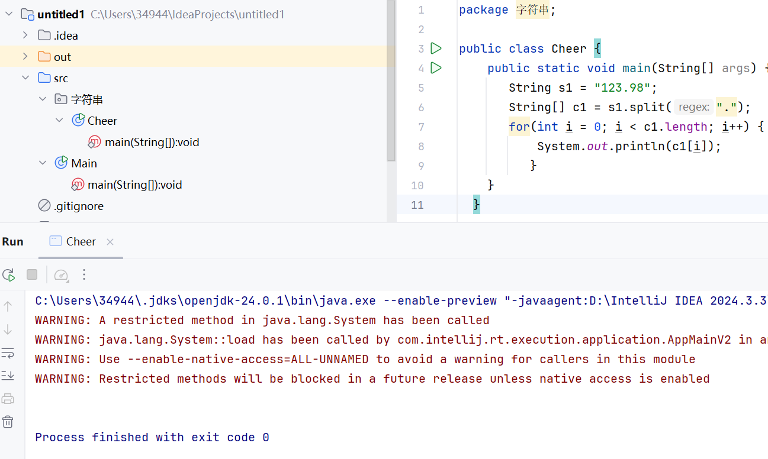Select main(String[]):void under Main
The width and height of the screenshot is (768, 459).
pos(135,185)
